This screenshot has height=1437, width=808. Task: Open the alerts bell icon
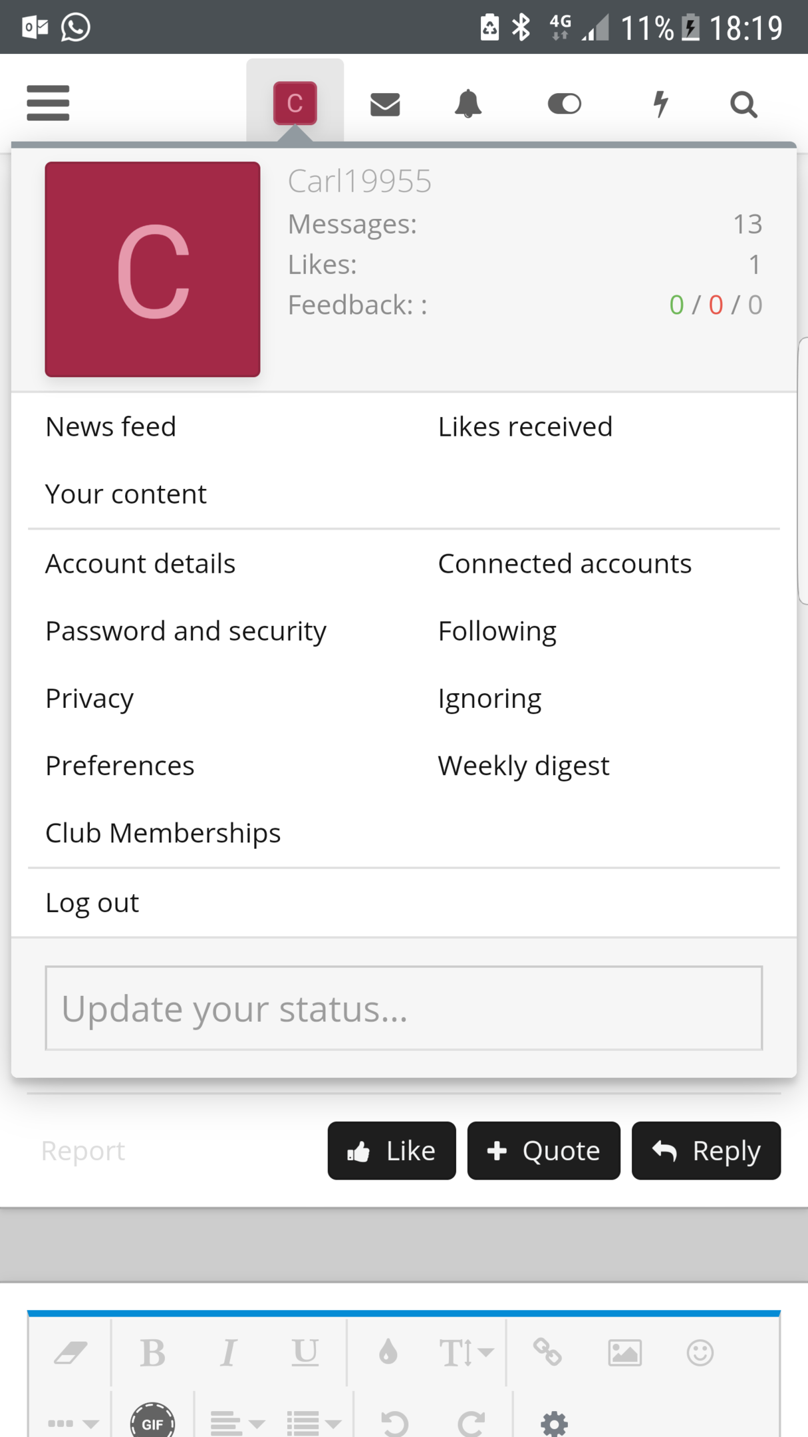point(468,104)
